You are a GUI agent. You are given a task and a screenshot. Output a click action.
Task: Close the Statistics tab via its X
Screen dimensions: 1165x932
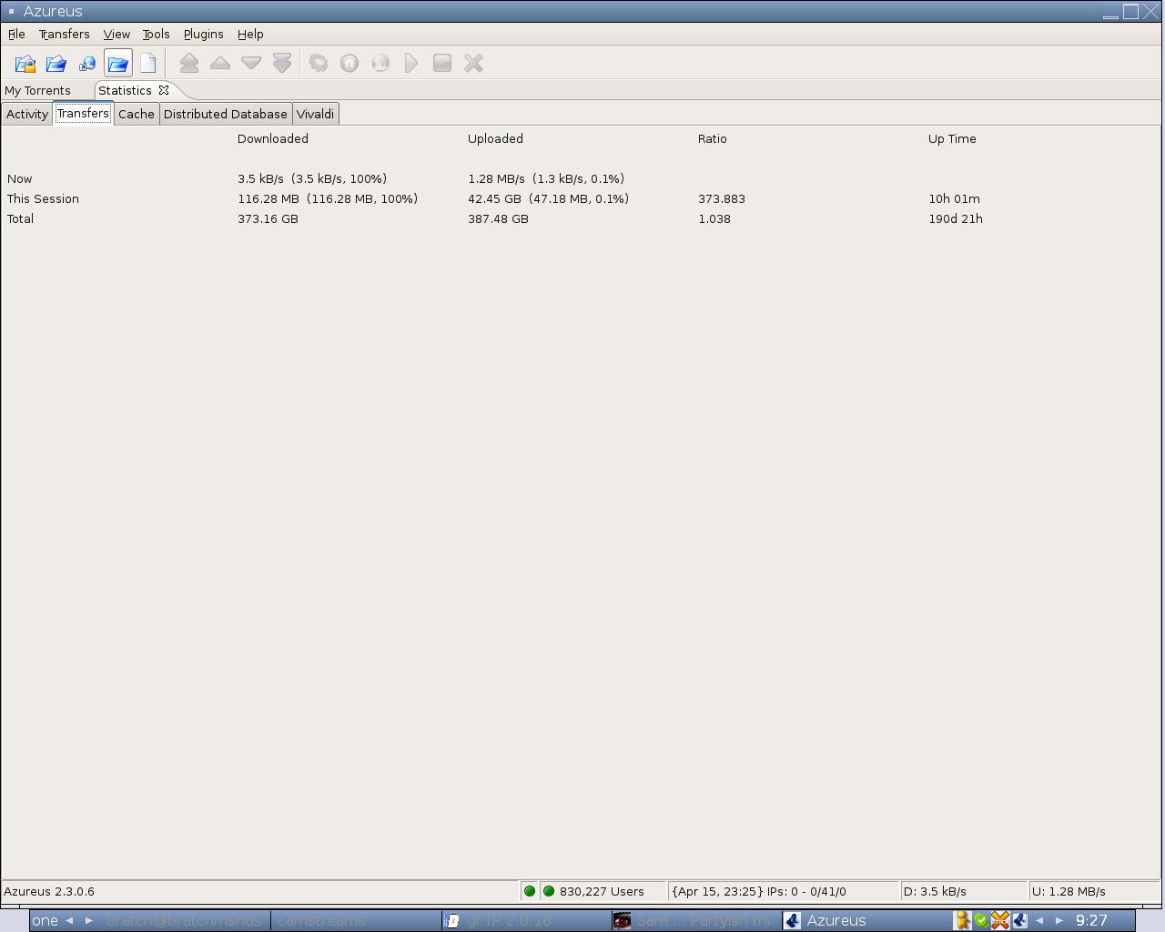pos(164,90)
